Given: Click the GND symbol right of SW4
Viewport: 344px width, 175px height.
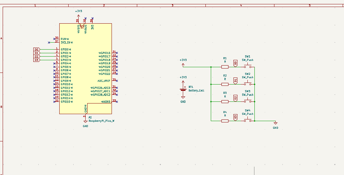Looking at the screenshot, I should click(275, 124).
